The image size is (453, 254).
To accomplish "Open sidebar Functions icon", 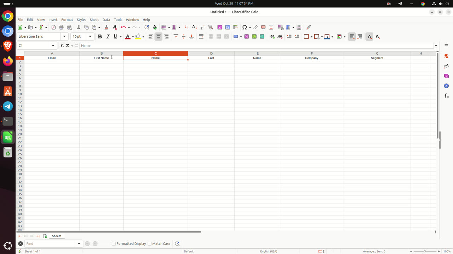I will coord(446,96).
